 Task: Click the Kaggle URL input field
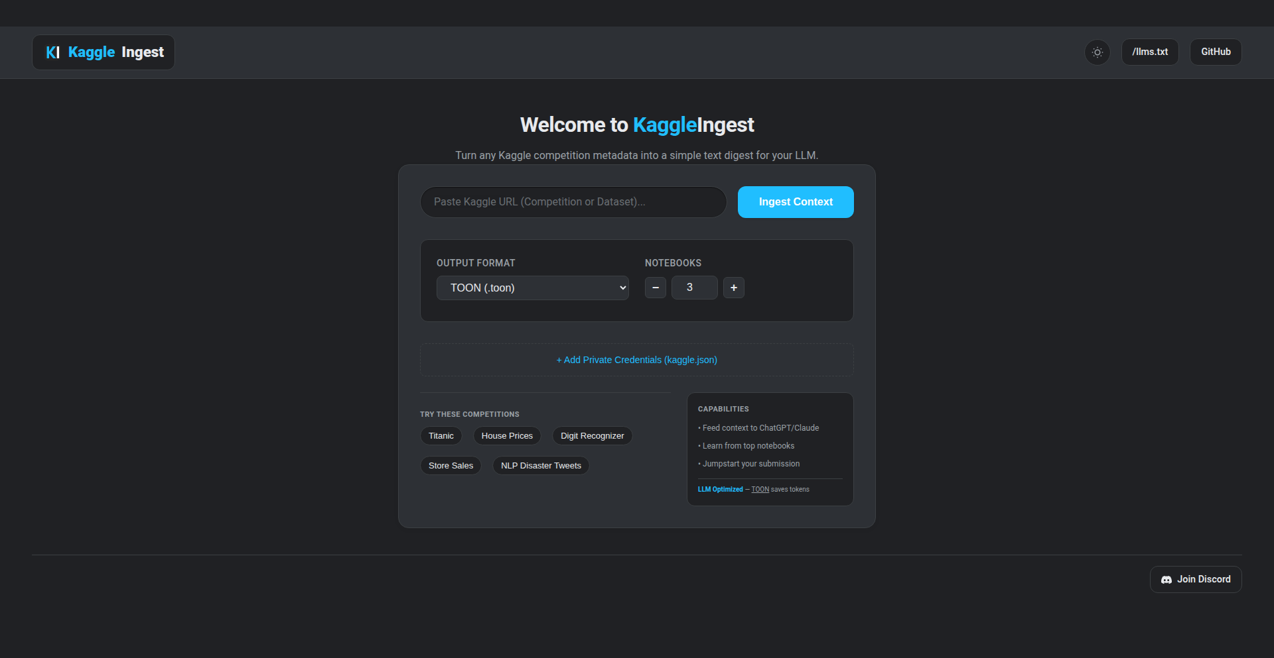573,201
